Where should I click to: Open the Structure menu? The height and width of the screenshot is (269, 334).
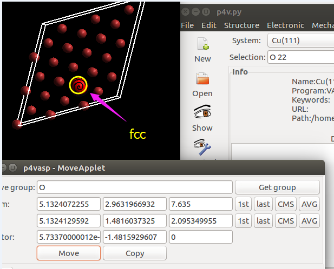coord(241,25)
